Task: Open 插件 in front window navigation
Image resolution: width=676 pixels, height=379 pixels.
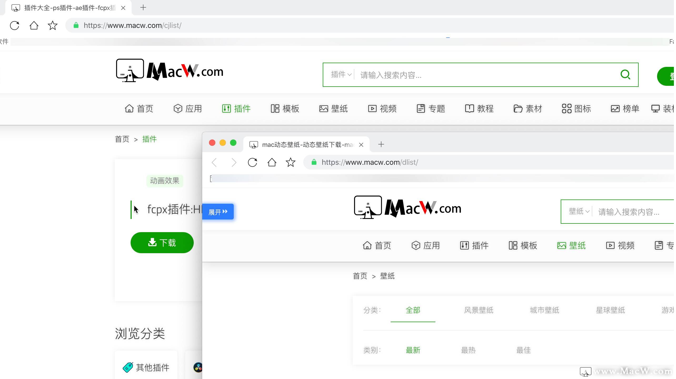Action: pos(474,245)
